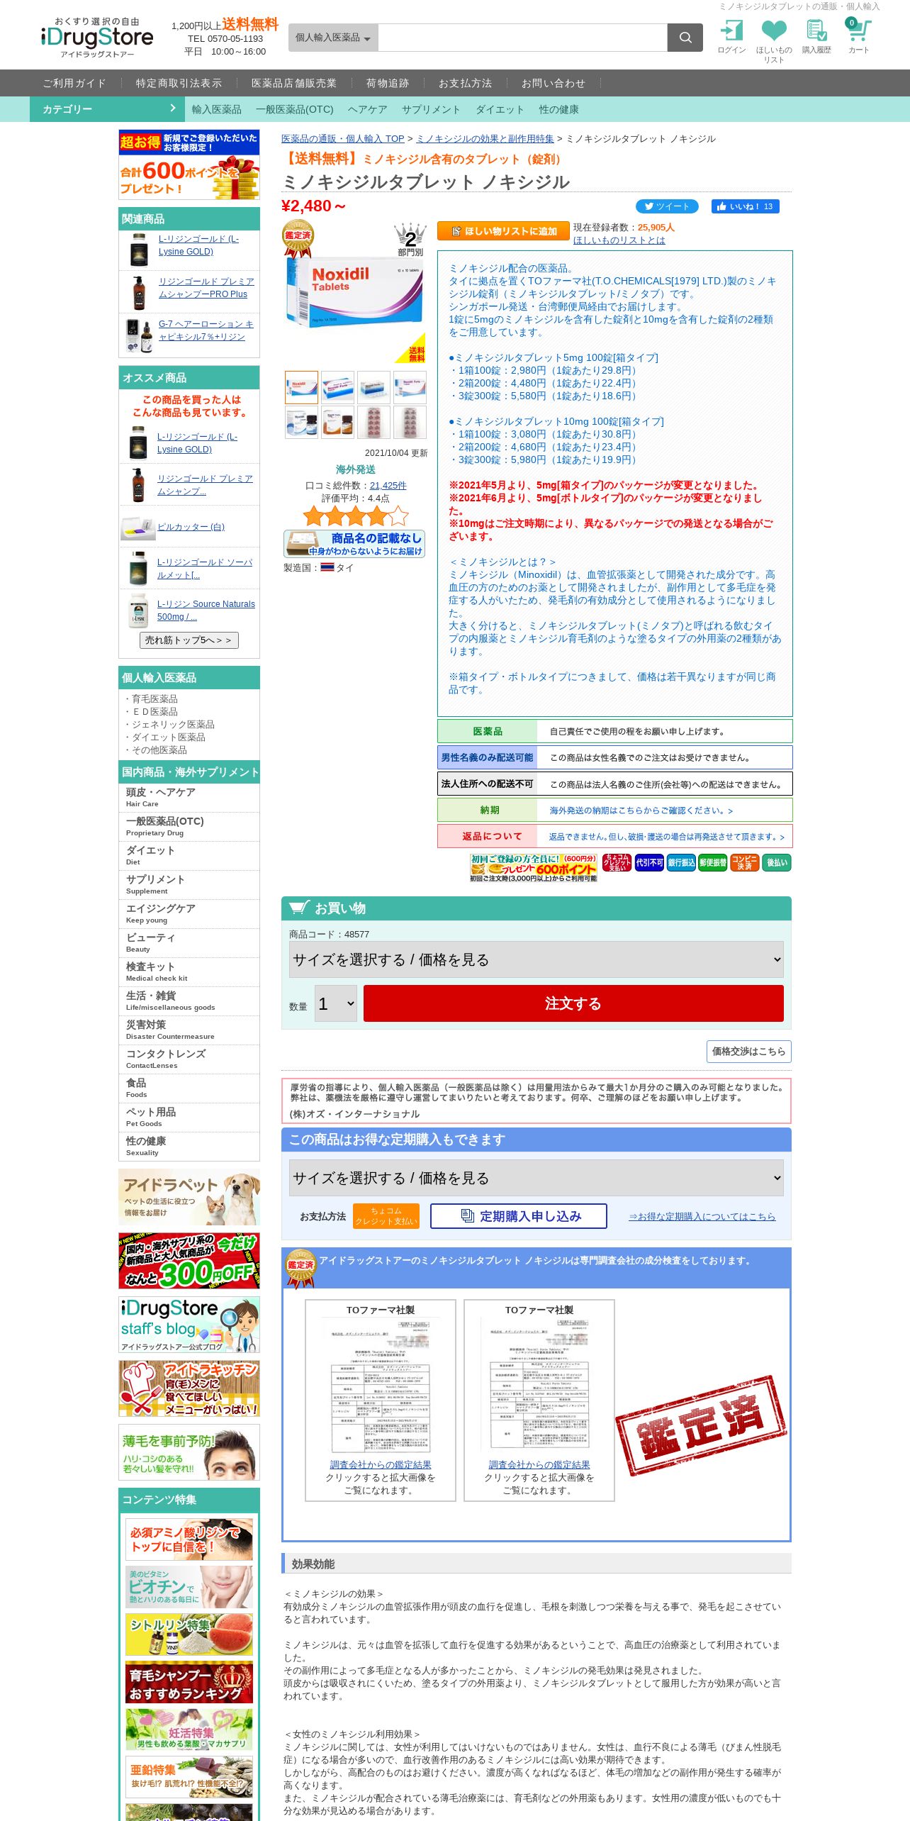910x1821 pixels.
Task: Open the quantity (数量) dropdown
Action: point(336,1003)
